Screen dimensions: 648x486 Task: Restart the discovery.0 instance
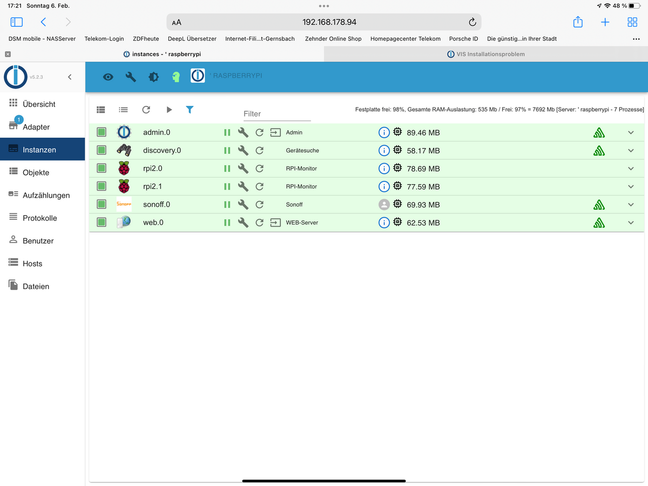(259, 151)
